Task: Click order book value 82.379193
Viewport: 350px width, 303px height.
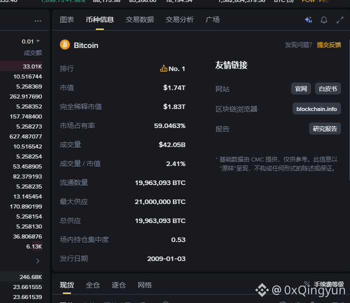Action: click(x=27, y=176)
